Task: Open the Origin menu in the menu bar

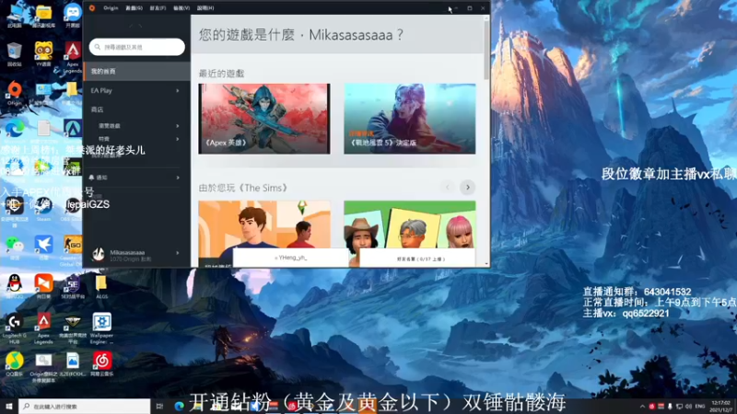Action: (x=111, y=8)
